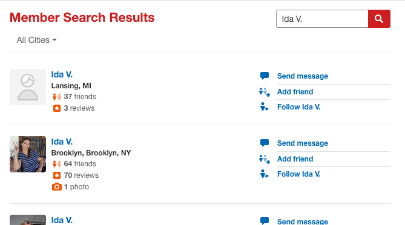Select Add friend link for Lansing member
405x225 pixels.
[295, 92]
